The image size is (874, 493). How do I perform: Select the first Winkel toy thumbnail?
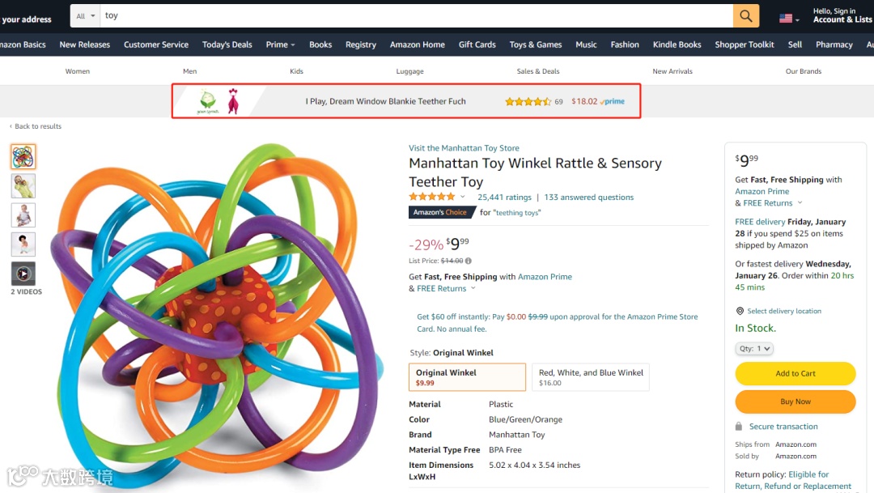[x=23, y=157]
